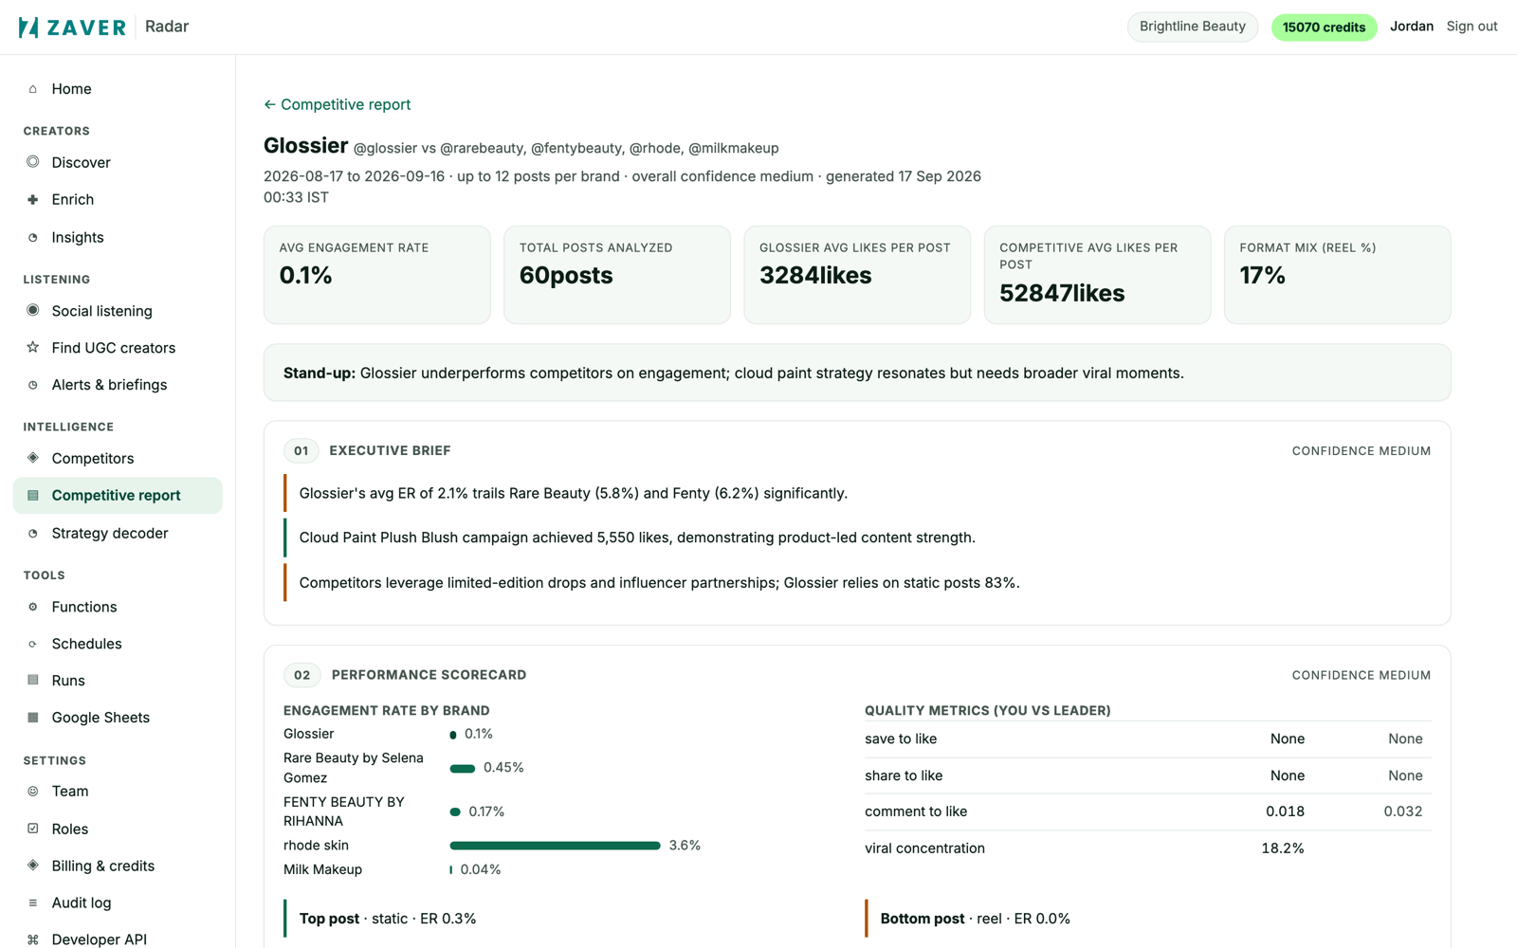Go back via Competitive report link
Screen dimensions: 1517x948
(x=338, y=104)
